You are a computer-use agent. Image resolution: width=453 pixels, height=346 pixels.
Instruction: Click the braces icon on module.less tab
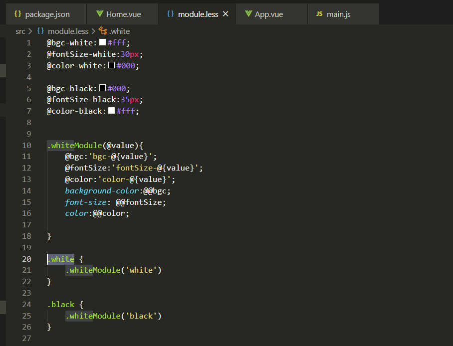(x=171, y=14)
